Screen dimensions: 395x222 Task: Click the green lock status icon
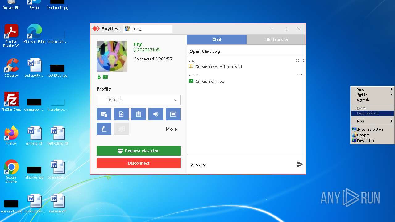coord(99,77)
